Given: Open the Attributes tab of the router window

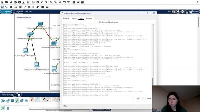Looking at the screenshot, I should pos(89,18).
